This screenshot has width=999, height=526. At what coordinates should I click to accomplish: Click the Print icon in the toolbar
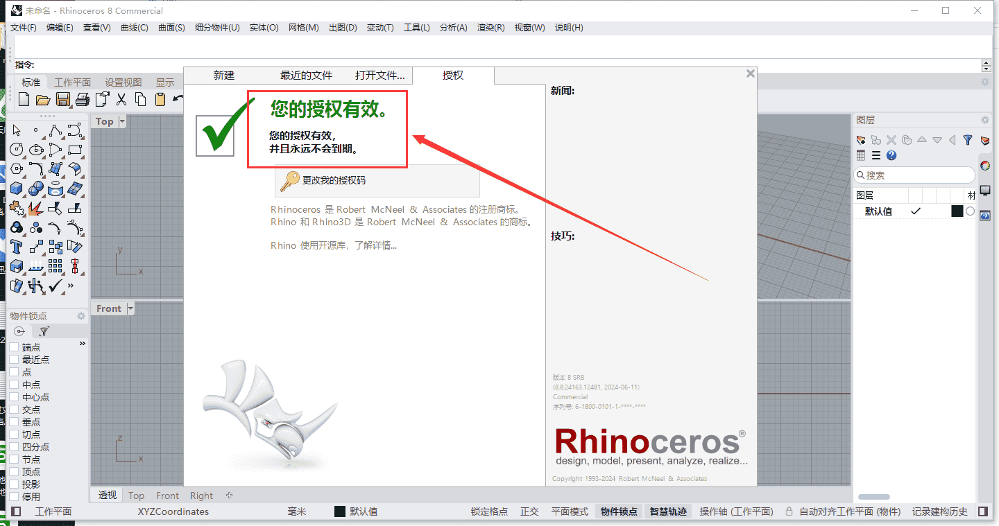(82, 99)
